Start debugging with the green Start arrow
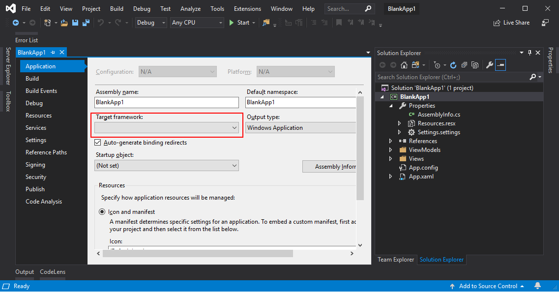 (x=231, y=23)
